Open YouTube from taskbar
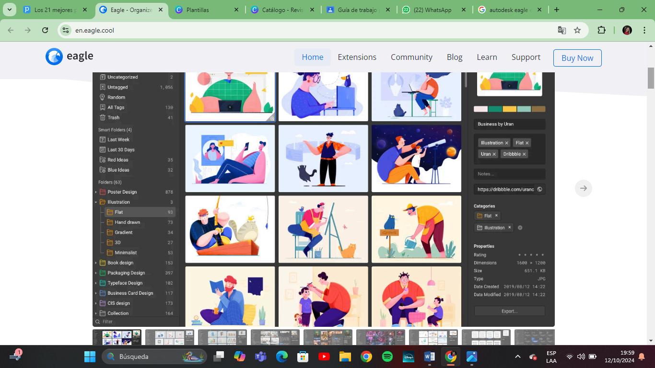The image size is (655, 368). click(x=324, y=356)
